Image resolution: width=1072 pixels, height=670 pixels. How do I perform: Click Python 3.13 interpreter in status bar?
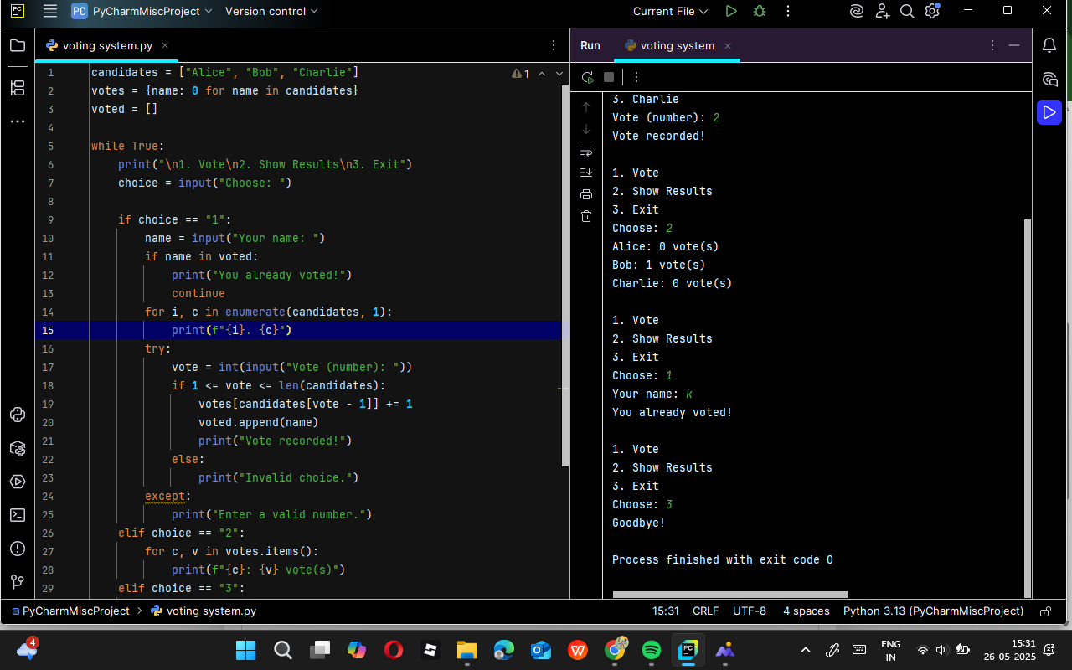[x=933, y=611]
